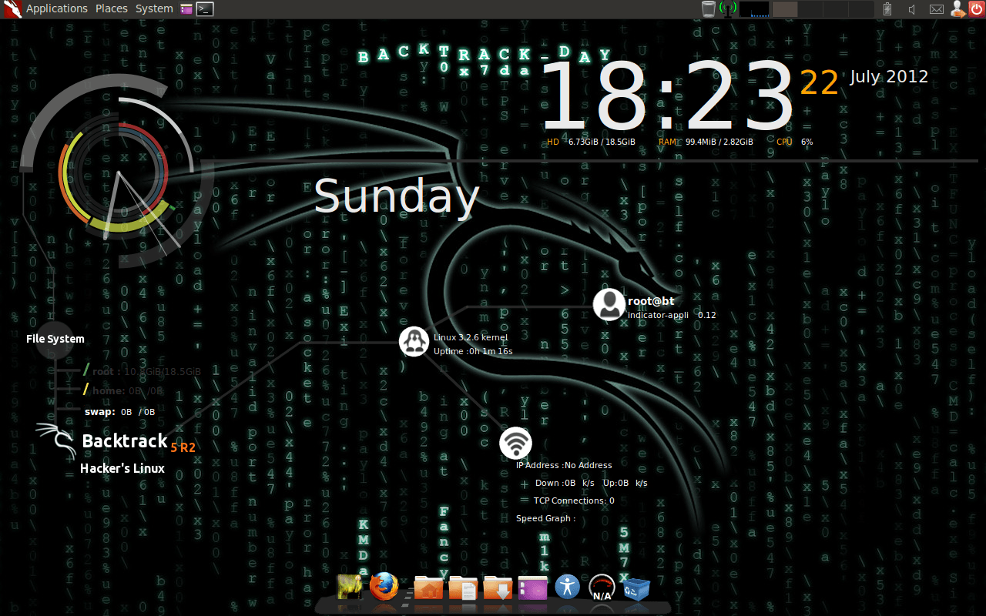
Task: Launch the accessibility tool from the dock
Action: (x=567, y=589)
